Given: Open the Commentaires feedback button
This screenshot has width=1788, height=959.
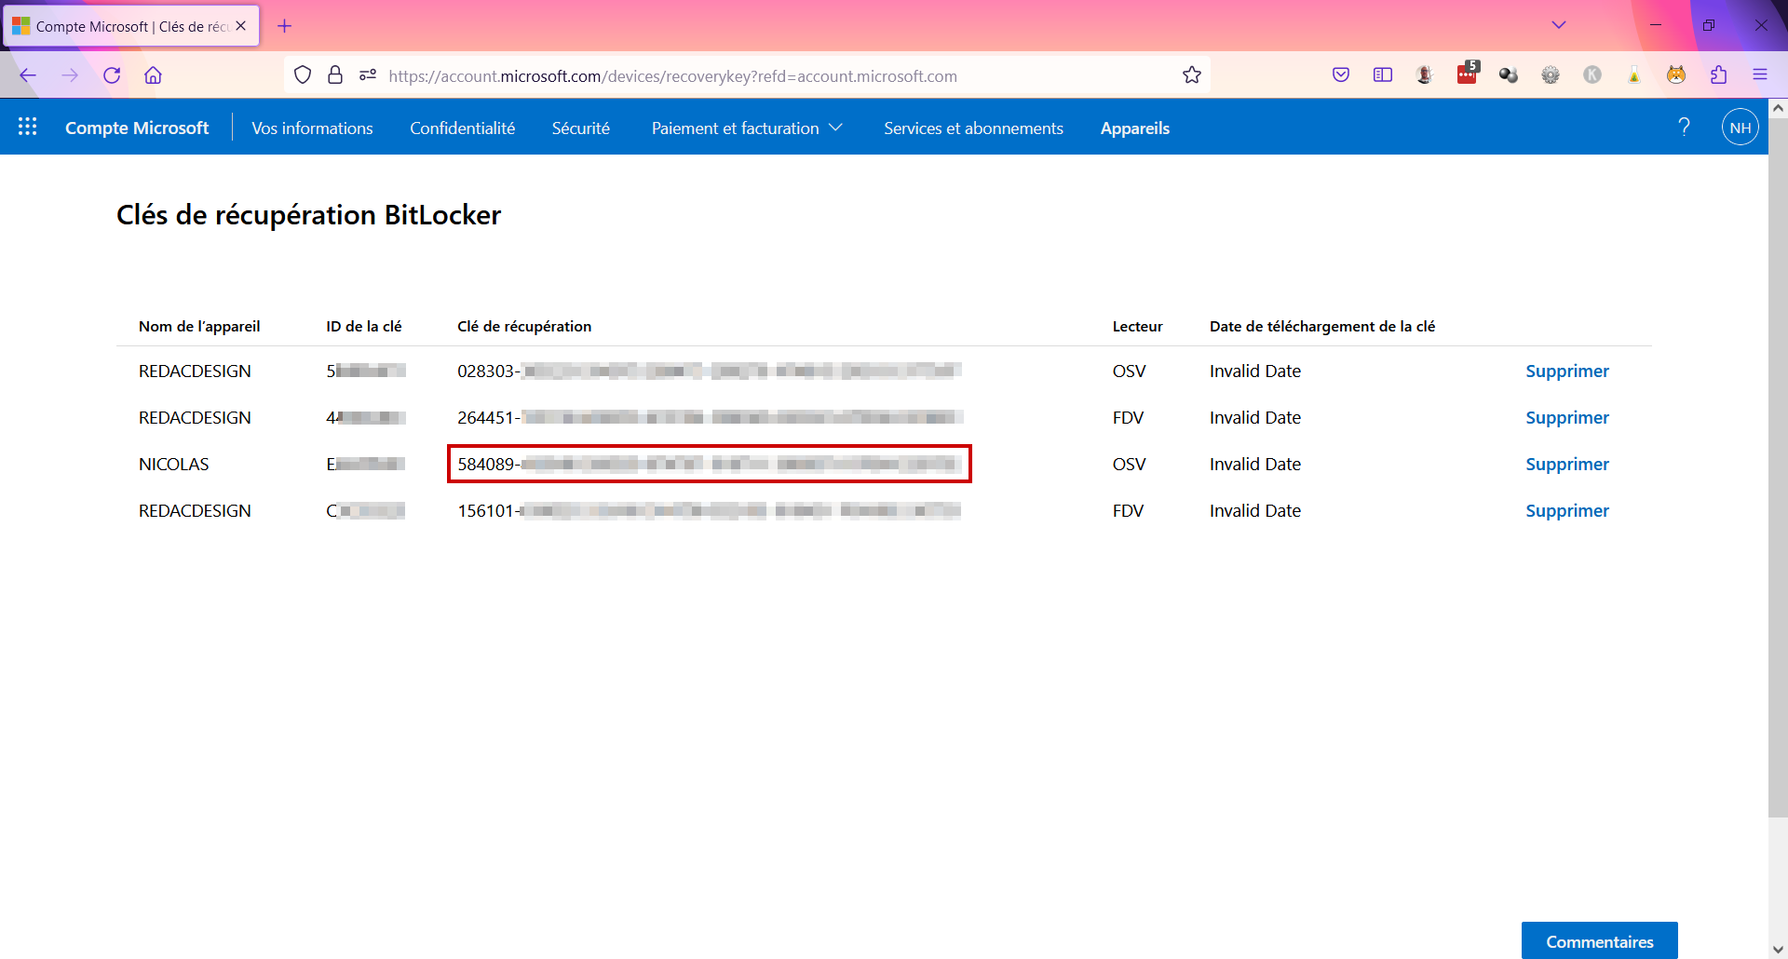Looking at the screenshot, I should (x=1600, y=941).
